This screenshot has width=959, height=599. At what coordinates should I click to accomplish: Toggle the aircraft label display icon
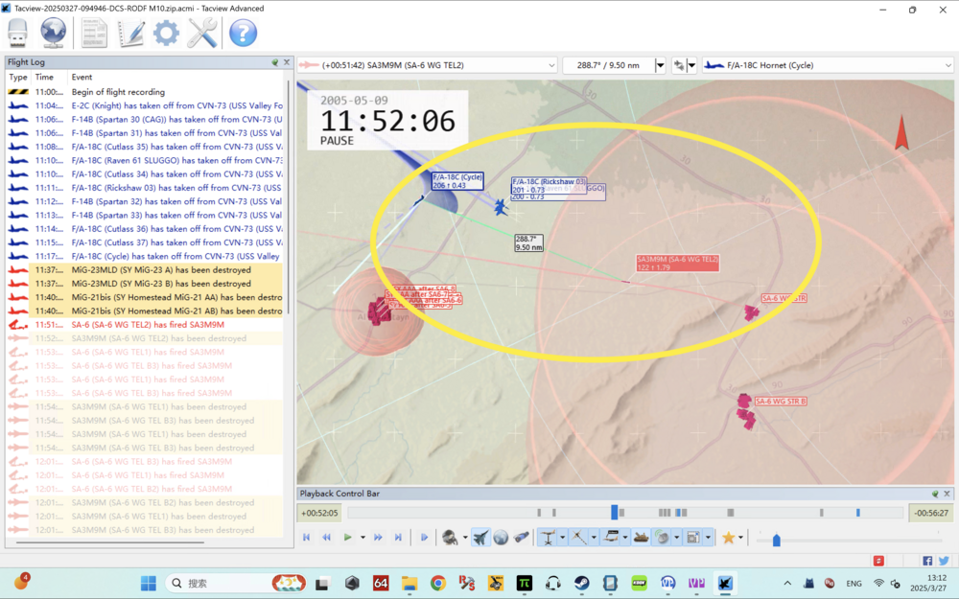[x=611, y=538]
